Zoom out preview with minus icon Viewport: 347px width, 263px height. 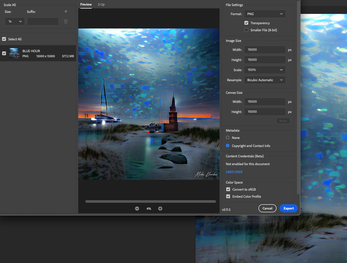(x=137, y=209)
